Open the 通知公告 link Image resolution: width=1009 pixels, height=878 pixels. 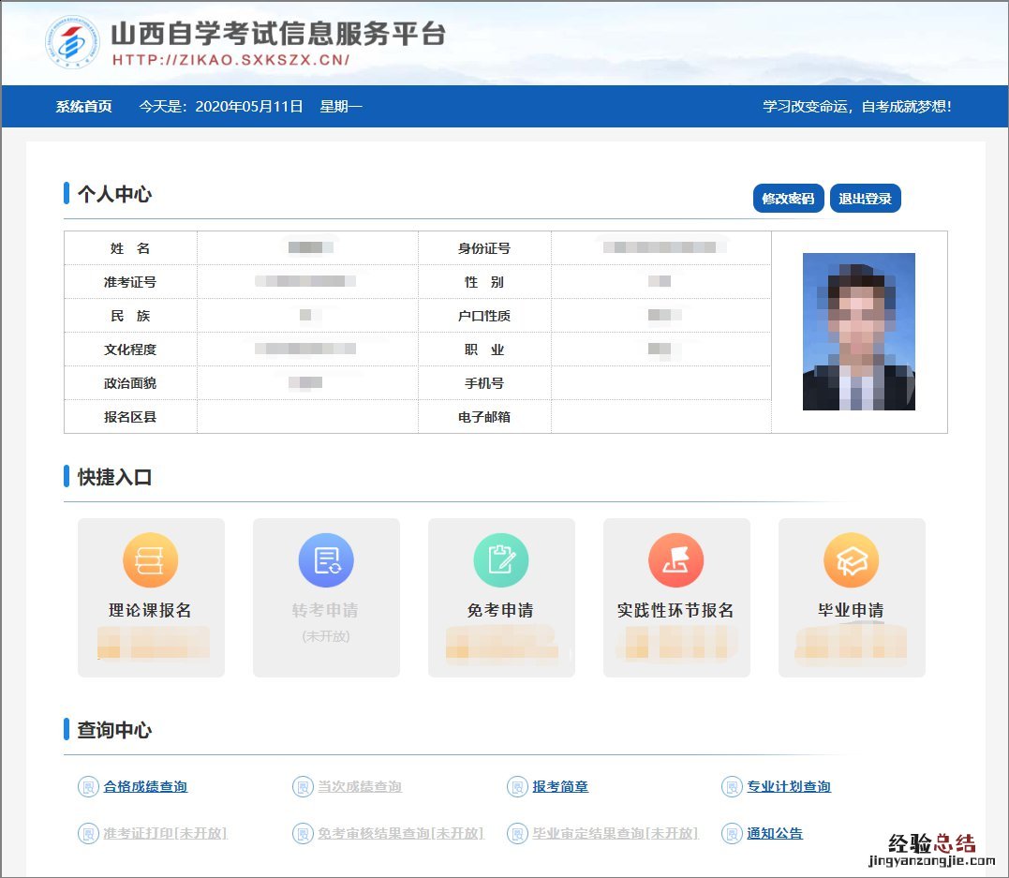(775, 833)
